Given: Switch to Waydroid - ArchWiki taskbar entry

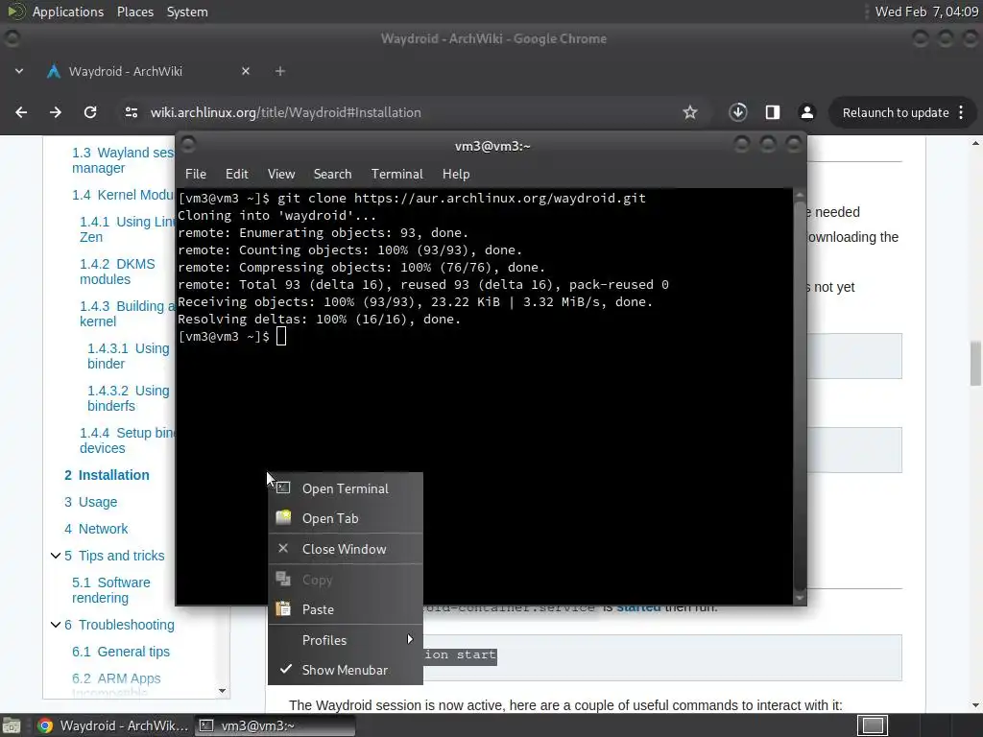Looking at the screenshot, I should pos(113,725).
